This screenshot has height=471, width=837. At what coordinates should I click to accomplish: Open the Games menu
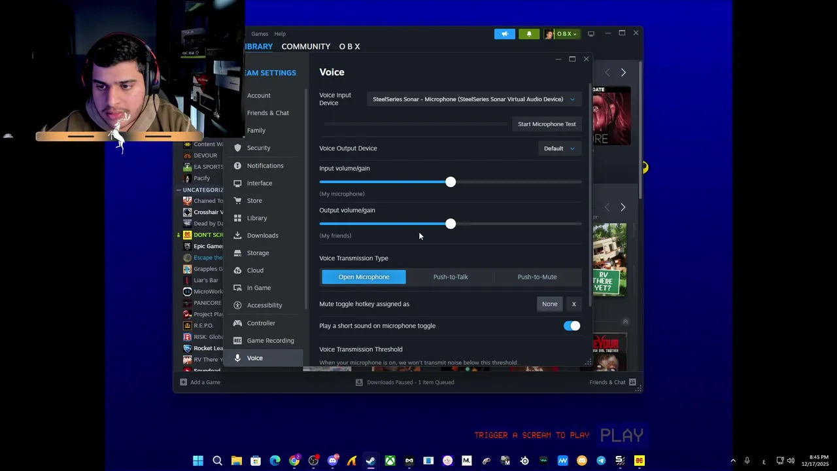[260, 34]
